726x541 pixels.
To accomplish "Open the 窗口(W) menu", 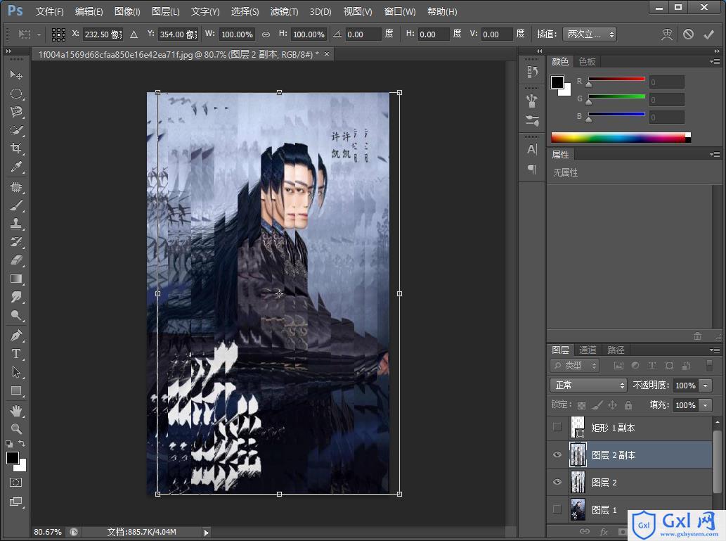I will click(400, 11).
